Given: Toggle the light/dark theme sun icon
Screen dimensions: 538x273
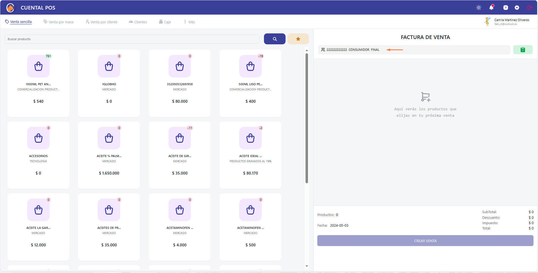Looking at the screenshot, I should (x=479, y=8).
